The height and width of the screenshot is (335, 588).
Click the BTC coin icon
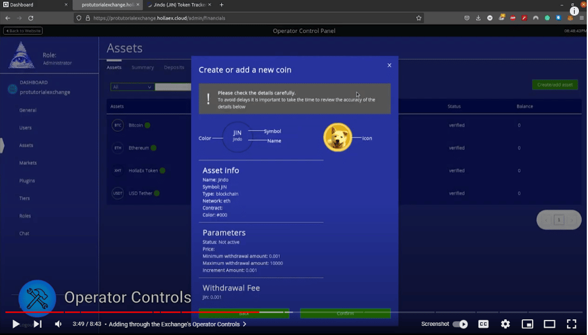pyautogui.click(x=118, y=125)
